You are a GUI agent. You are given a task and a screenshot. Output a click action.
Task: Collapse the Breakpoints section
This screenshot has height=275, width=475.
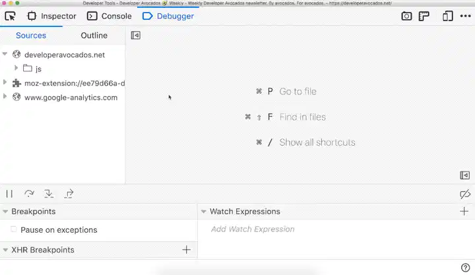click(x=5, y=212)
